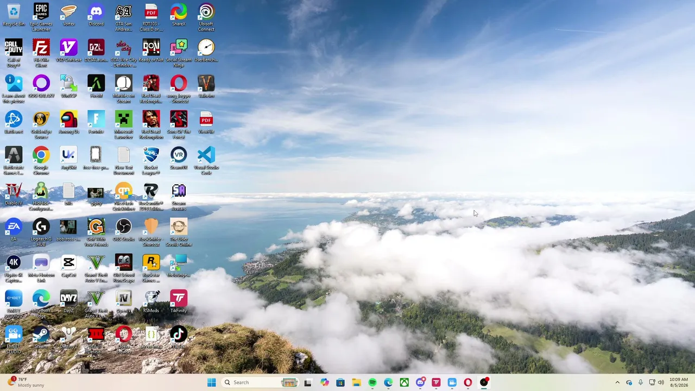695x391 pixels.
Task: Select the Google Chrome desktop shortcut
Action: [x=41, y=161]
